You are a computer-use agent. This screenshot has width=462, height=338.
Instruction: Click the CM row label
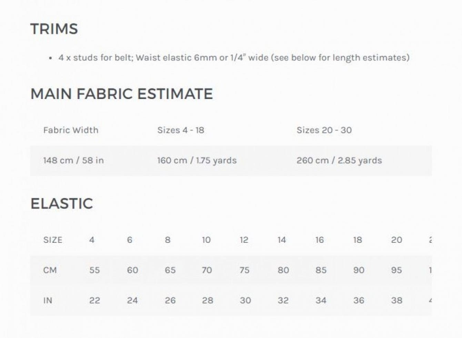(50, 270)
